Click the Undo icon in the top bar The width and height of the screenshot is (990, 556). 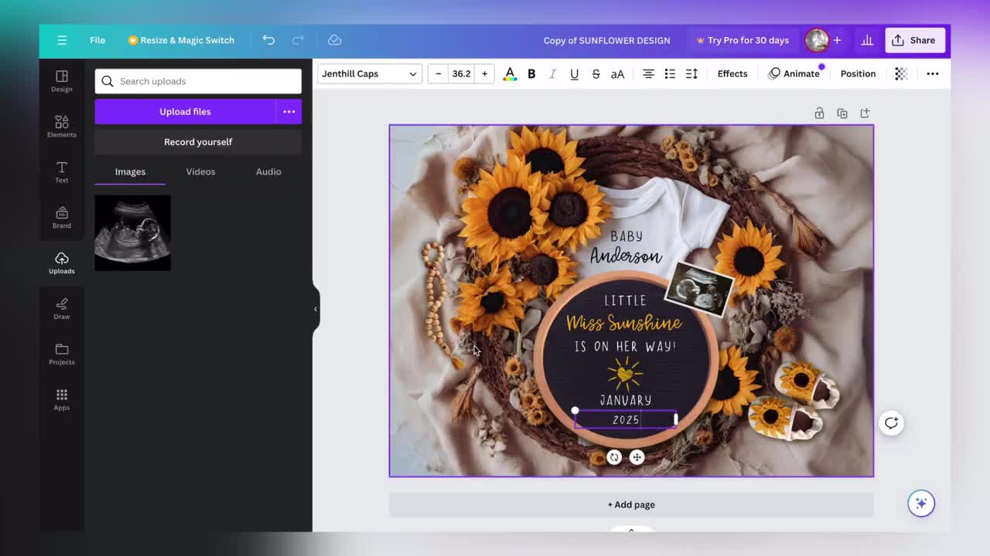click(268, 39)
